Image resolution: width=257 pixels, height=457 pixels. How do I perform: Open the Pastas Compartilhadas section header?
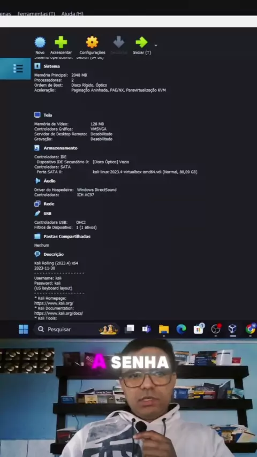[67, 237]
